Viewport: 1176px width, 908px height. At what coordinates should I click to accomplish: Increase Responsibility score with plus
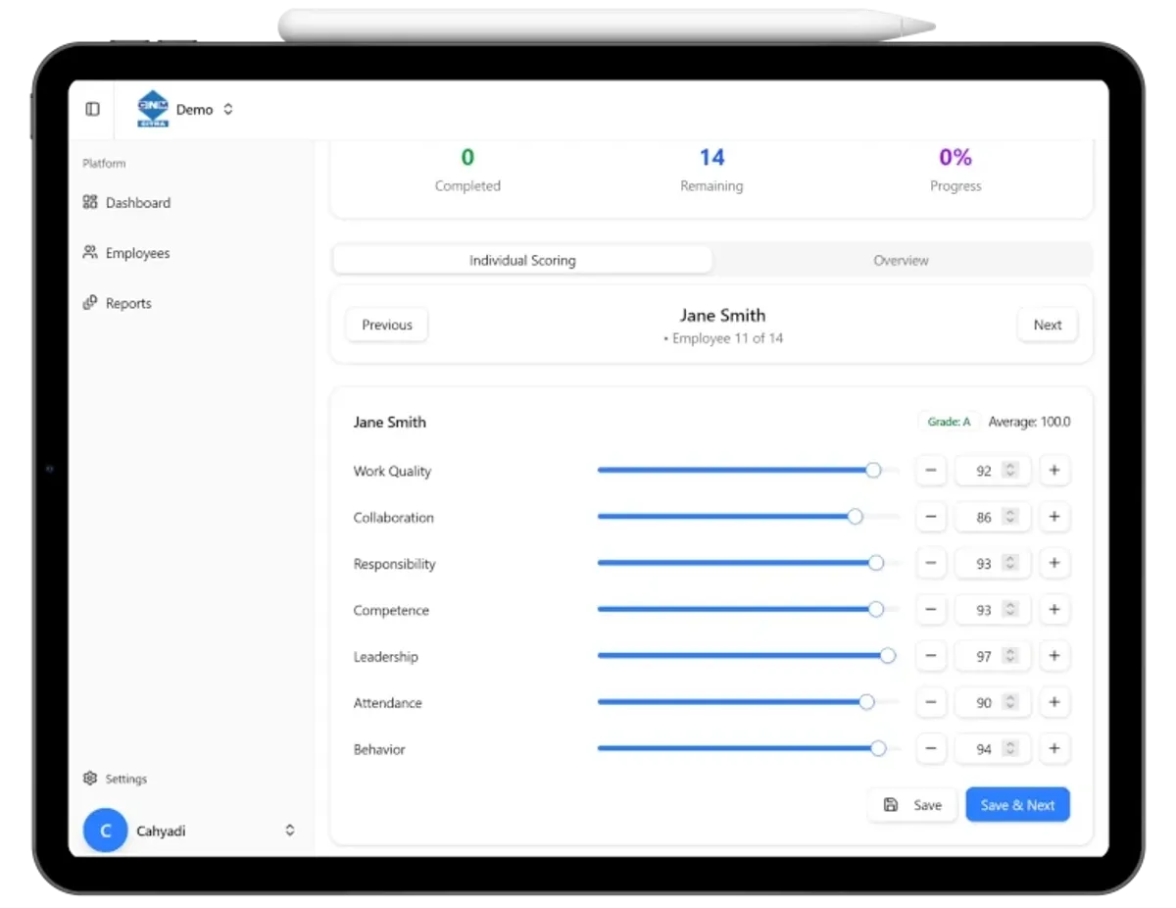point(1054,563)
